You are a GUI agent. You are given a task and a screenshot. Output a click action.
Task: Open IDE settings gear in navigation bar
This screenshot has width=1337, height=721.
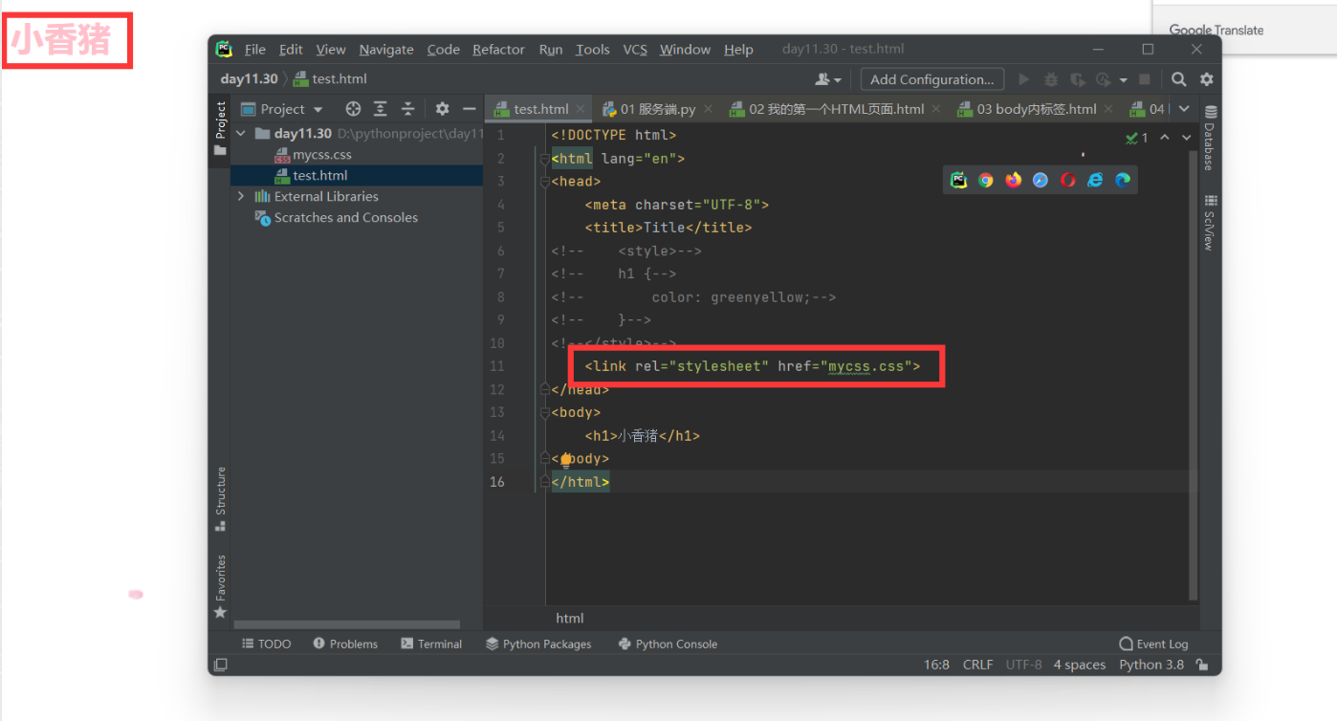pyautogui.click(x=1207, y=79)
